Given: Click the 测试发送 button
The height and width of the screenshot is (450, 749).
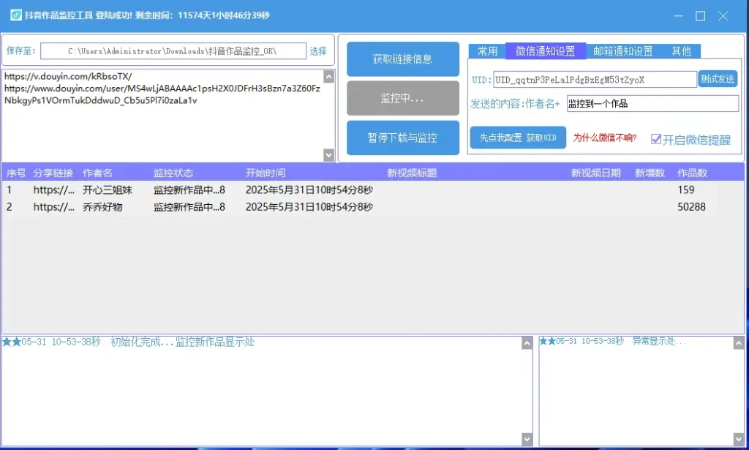Looking at the screenshot, I should pyautogui.click(x=718, y=79).
